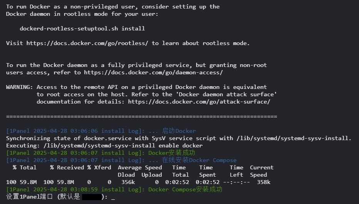The height and width of the screenshot is (204, 359).
Task: Click the dockerd-rootless-setuptool.sh install command
Action: 82,28
